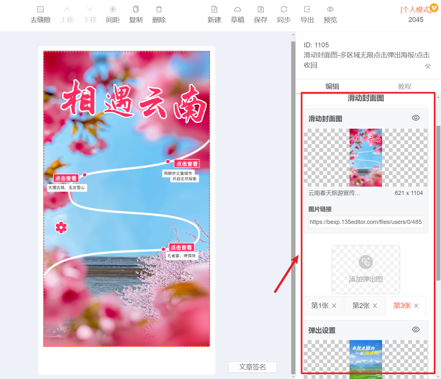Click the 删除 trash icon
Image resolution: width=441 pixels, height=379 pixels.
pyautogui.click(x=159, y=9)
